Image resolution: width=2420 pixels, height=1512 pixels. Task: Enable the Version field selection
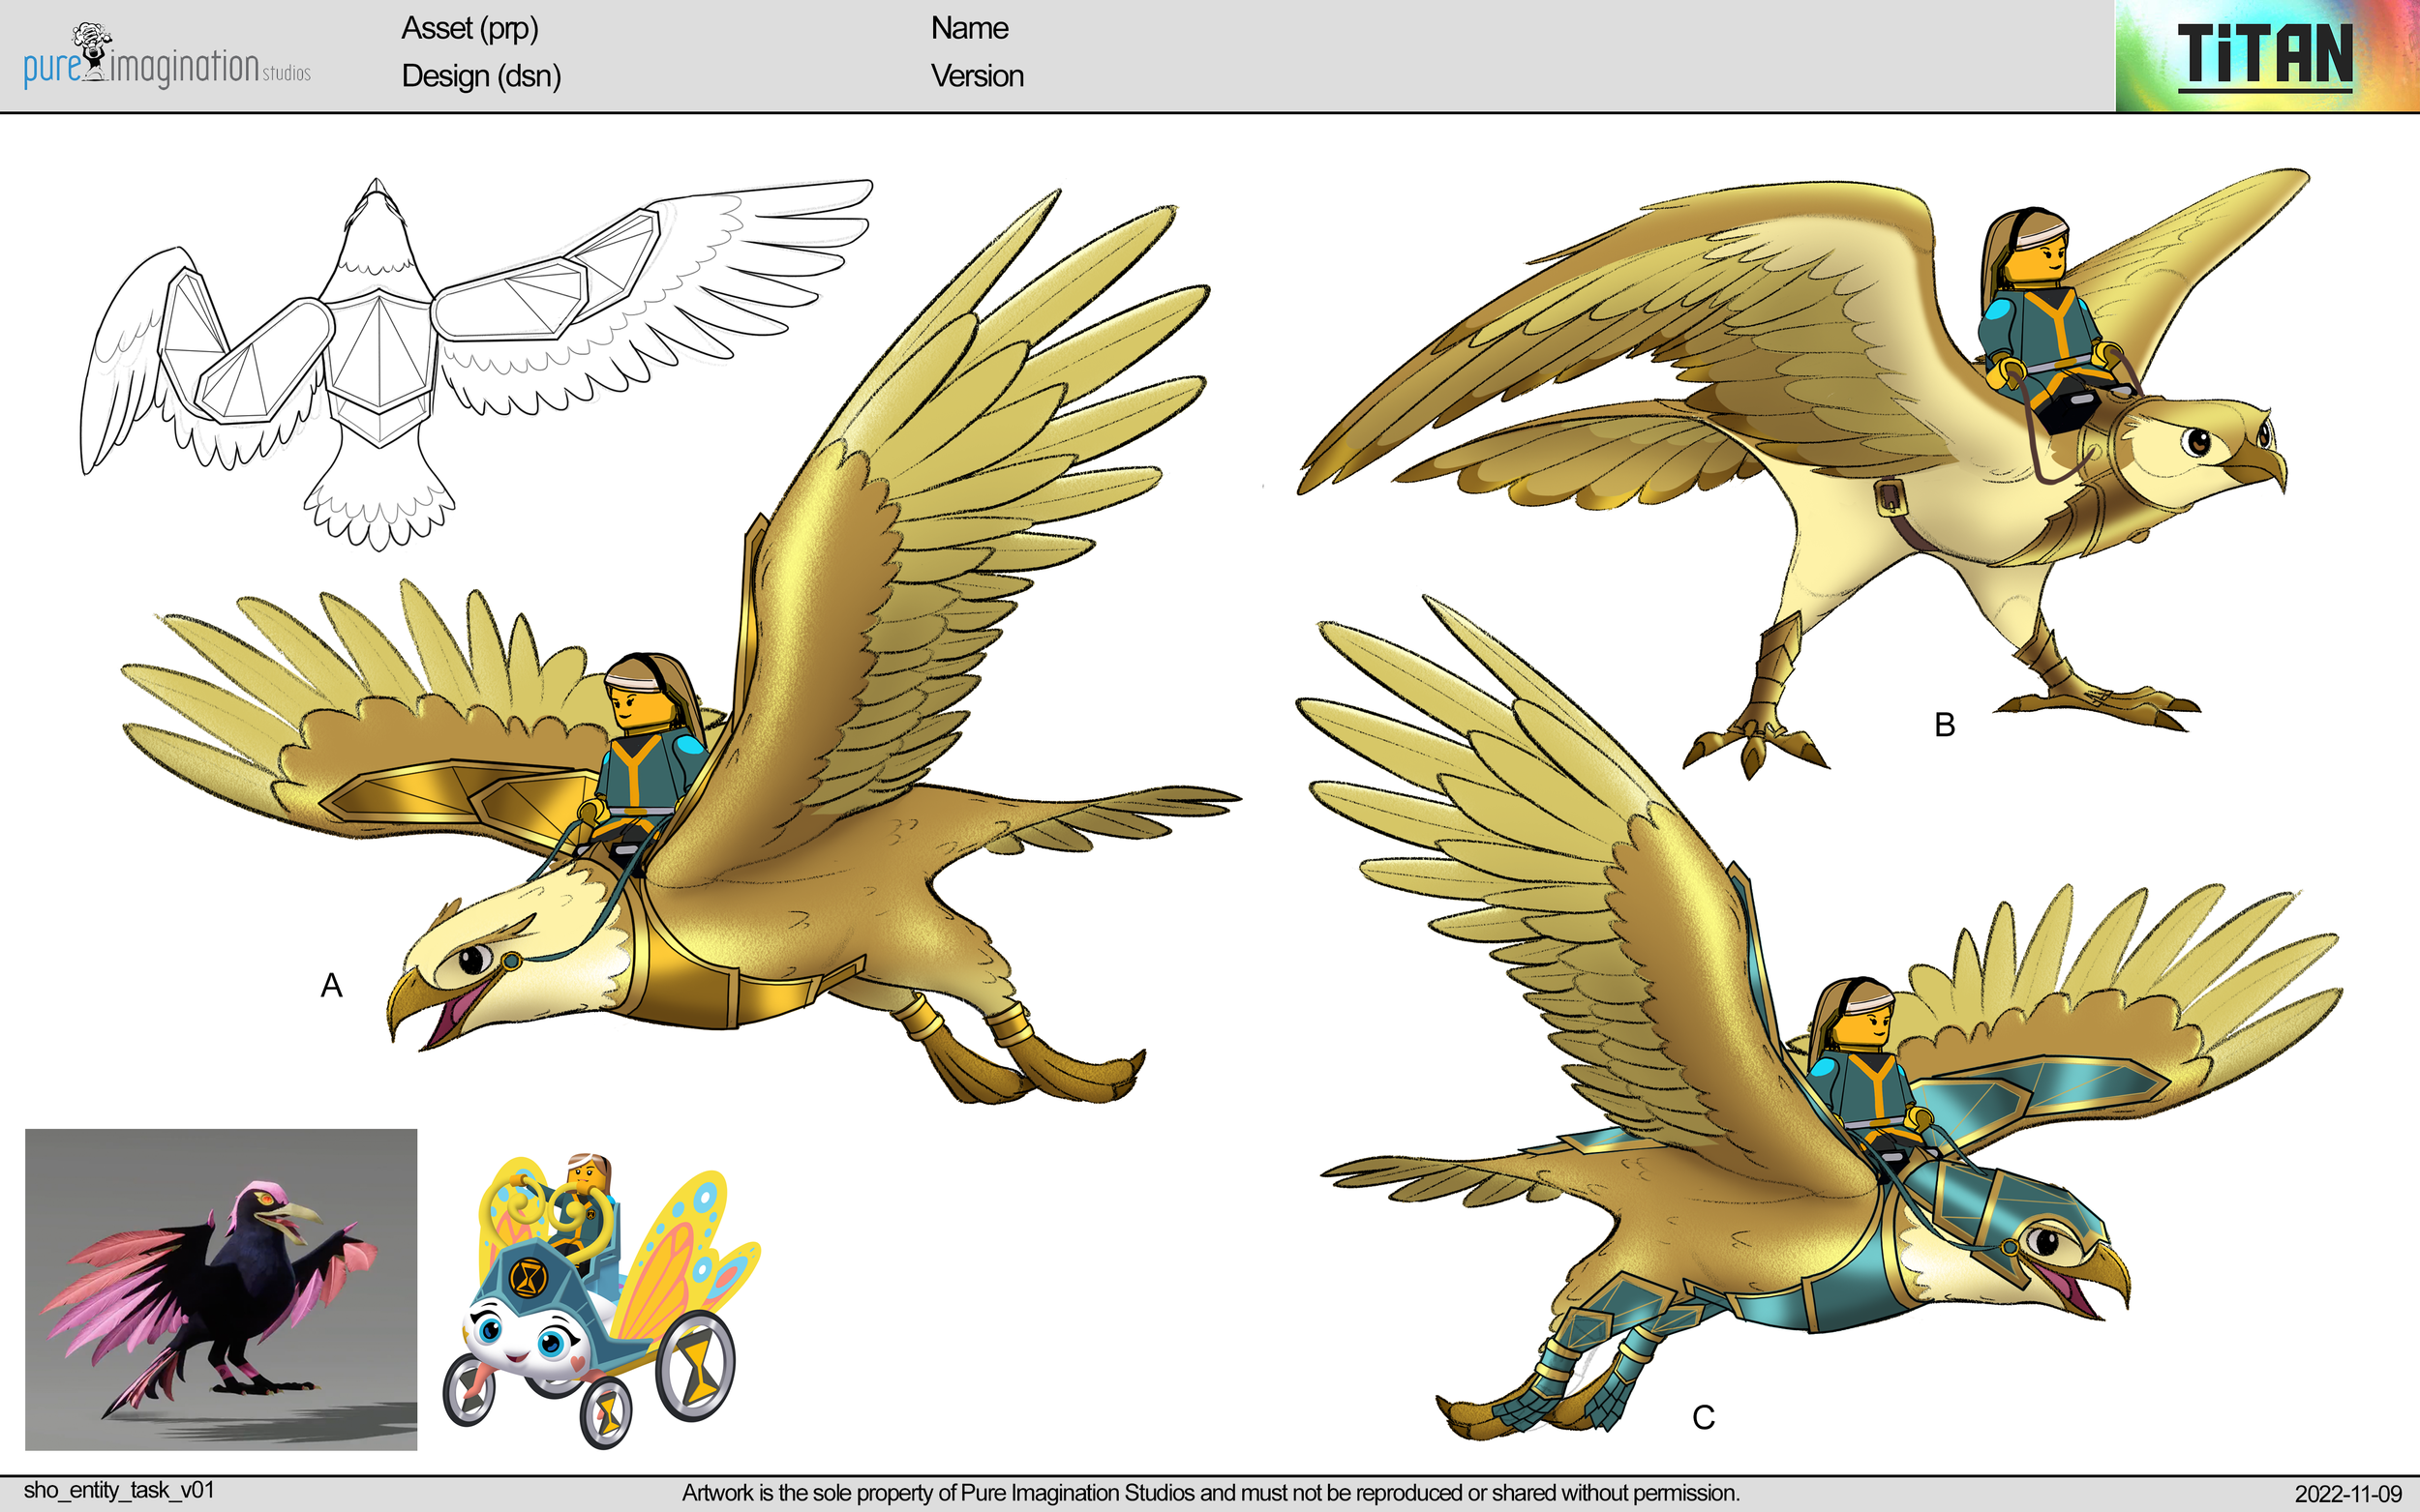[977, 76]
